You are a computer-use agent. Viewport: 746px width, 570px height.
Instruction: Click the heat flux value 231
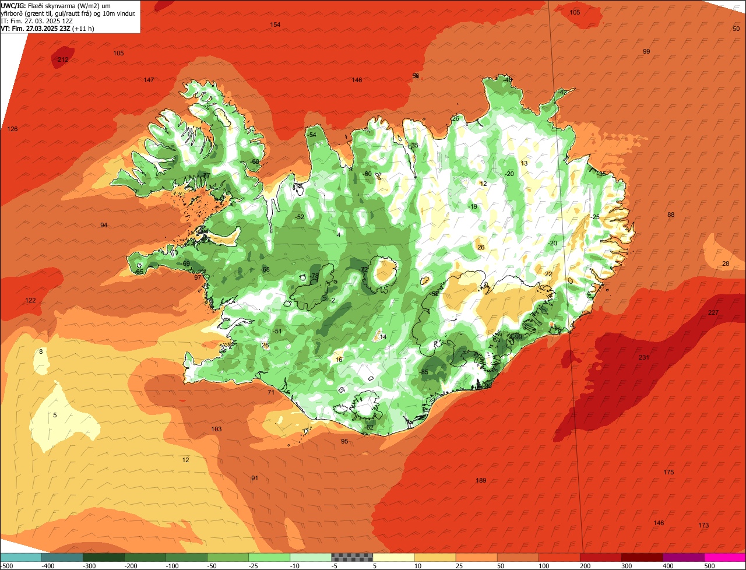click(643, 357)
